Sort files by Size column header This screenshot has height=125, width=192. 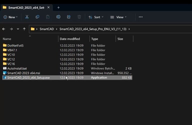pyautogui.click(x=120, y=39)
